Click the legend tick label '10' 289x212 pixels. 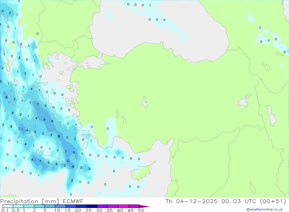(57, 210)
